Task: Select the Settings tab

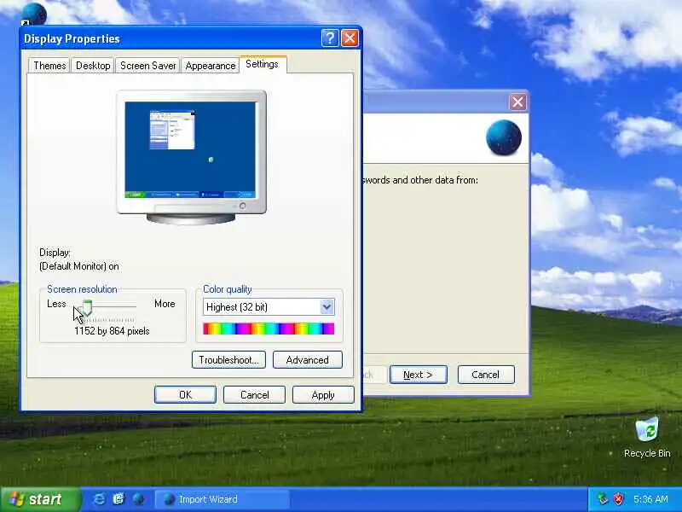Action: 263,64
